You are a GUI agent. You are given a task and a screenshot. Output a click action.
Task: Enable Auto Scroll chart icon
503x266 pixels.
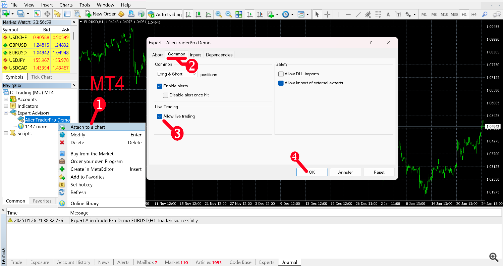point(250,14)
